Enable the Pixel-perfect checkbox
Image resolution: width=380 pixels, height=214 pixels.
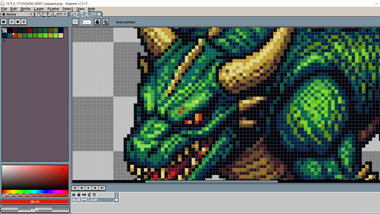(113, 22)
